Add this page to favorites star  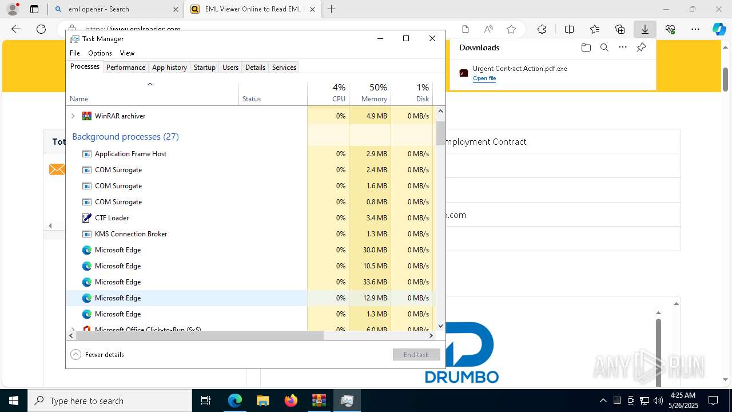tap(511, 29)
